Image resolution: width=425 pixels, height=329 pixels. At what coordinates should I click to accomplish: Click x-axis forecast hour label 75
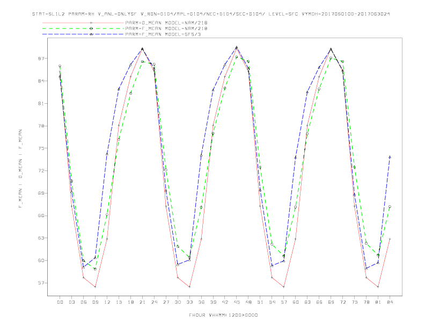click(355, 302)
